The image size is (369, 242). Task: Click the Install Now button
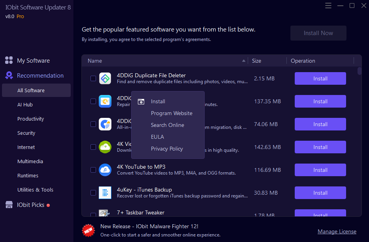pyautogui.click(x=318, y=33)
